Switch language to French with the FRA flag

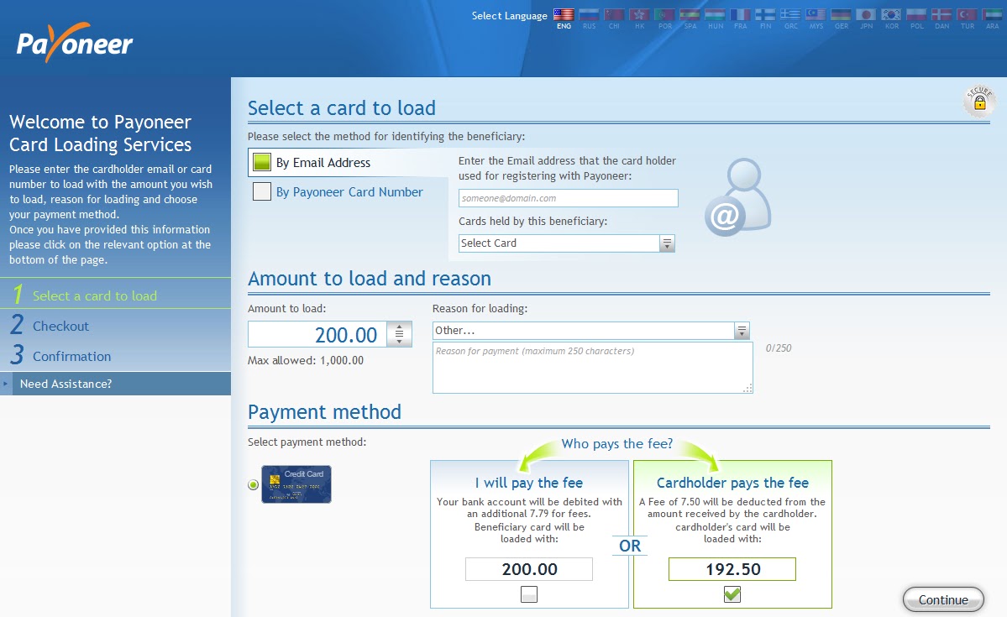click(739, 14)
